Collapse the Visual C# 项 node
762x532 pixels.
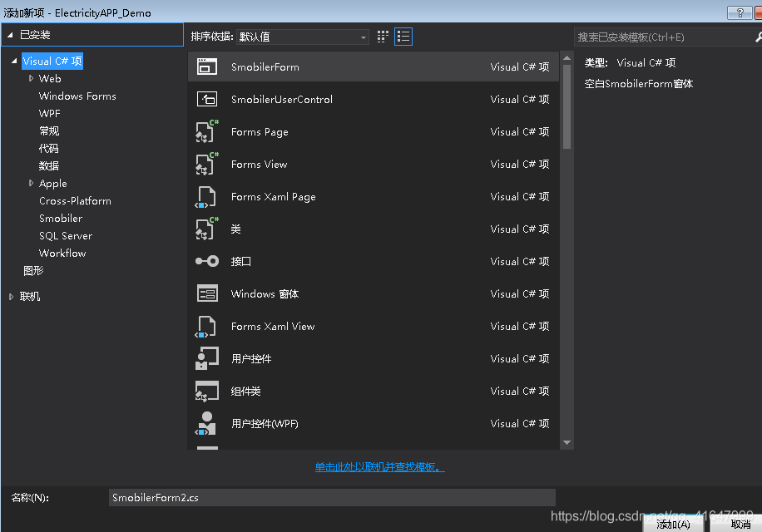coord(14,62)
